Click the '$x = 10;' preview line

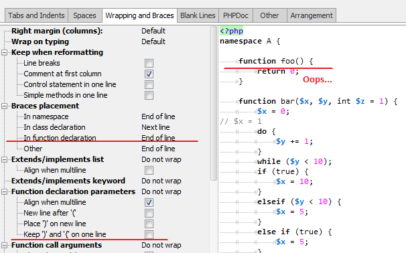tap(294, 181)
